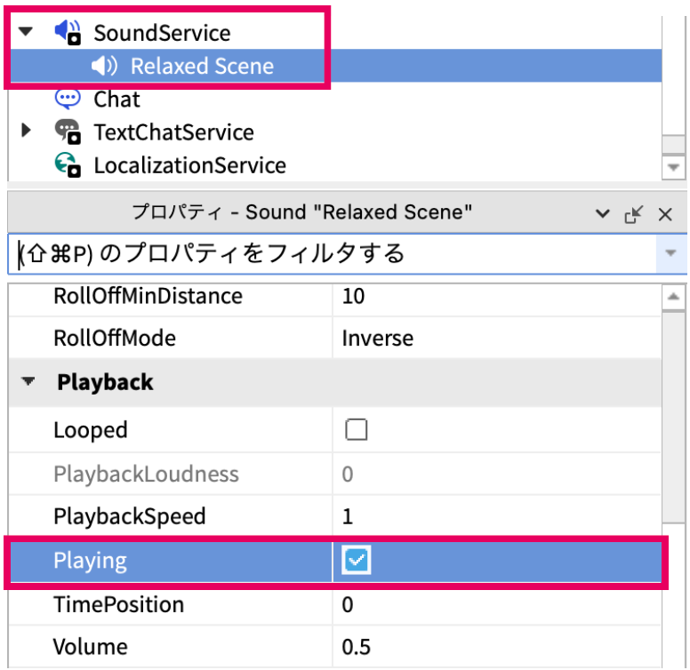Undock the properties panel with float icon
Image resolution: width=690 pixels, height=670 pixels.
tap(634, 213)
